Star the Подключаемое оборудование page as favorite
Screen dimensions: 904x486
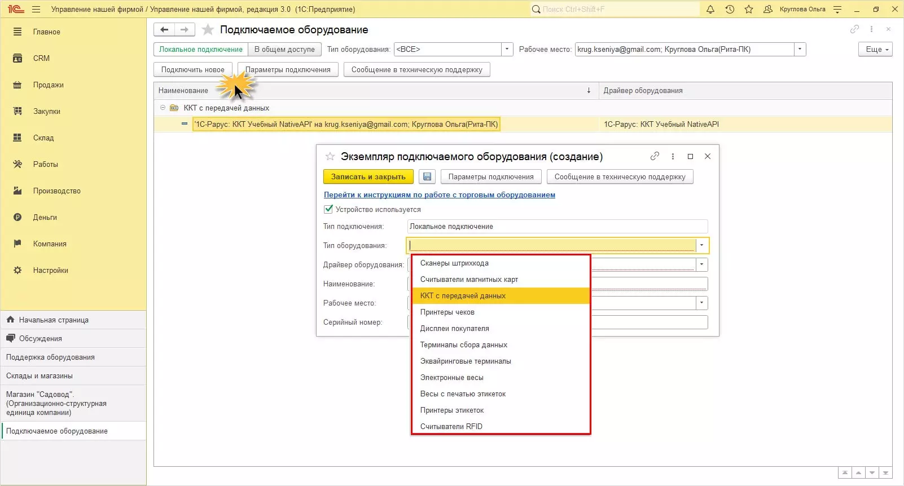click(x=208, y=30)
